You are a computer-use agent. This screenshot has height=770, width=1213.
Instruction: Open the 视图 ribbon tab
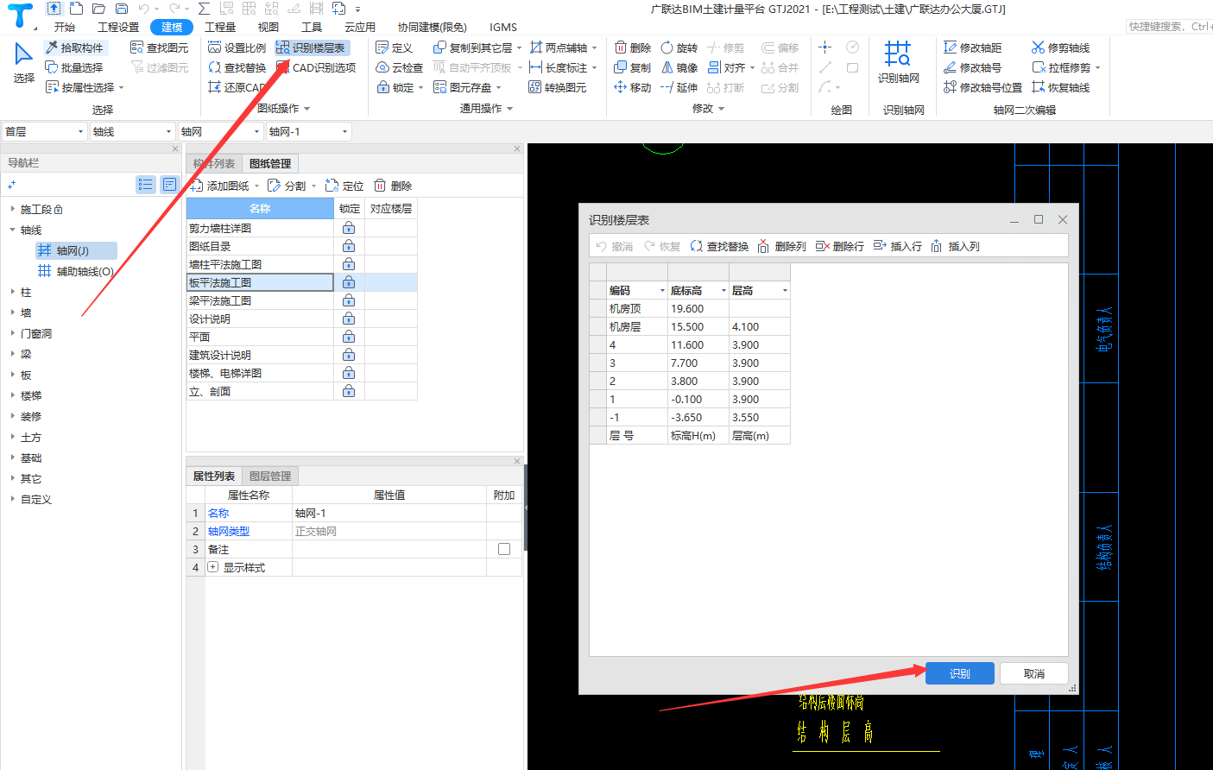[269, 27]
